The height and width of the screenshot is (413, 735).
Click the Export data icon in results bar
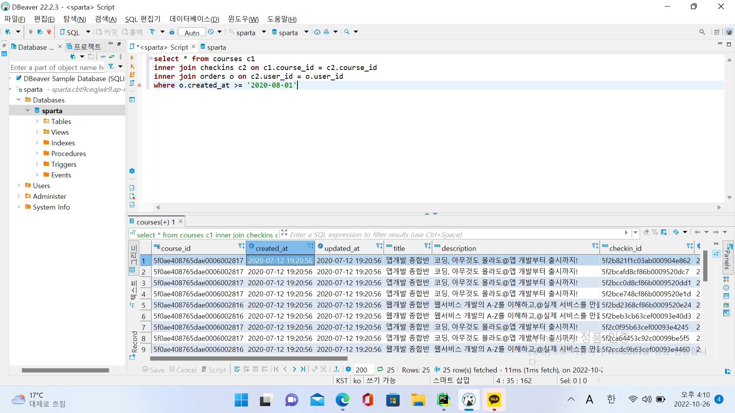tap(336, 369)
